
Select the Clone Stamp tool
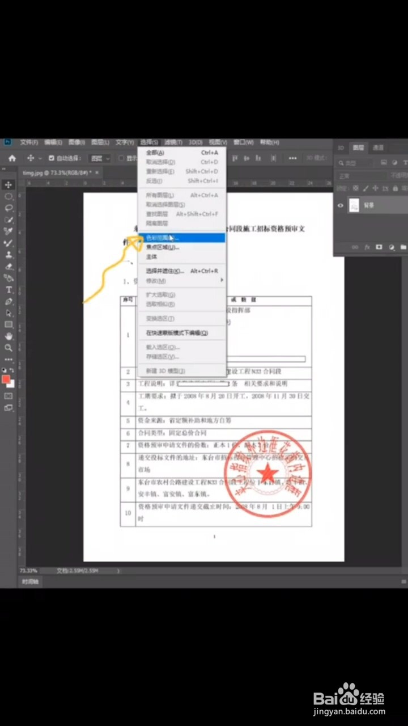[x=8, y=254]
